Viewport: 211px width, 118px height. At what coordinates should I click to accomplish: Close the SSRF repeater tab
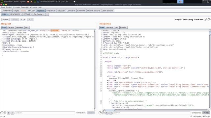8,14
